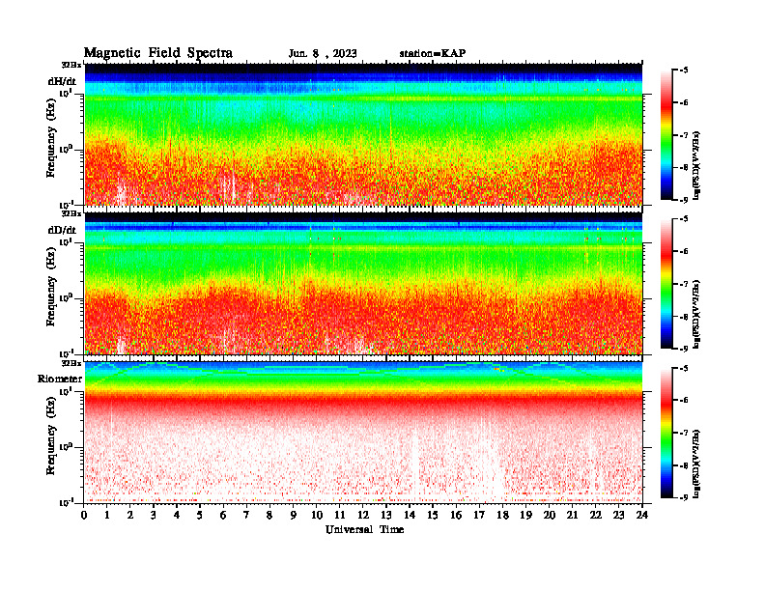765x591 pixels.
Task: Click hour 6 on the time axis
Action: [x=223, y=516]
